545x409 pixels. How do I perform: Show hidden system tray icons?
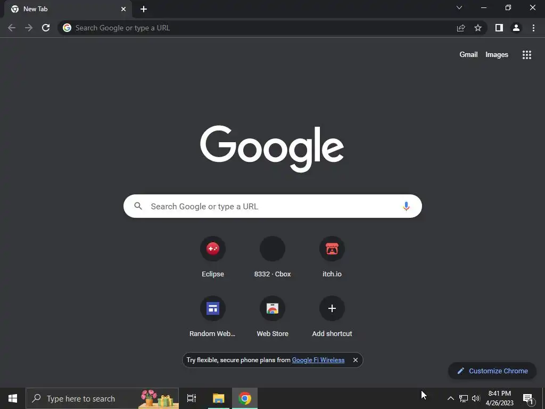450,398
